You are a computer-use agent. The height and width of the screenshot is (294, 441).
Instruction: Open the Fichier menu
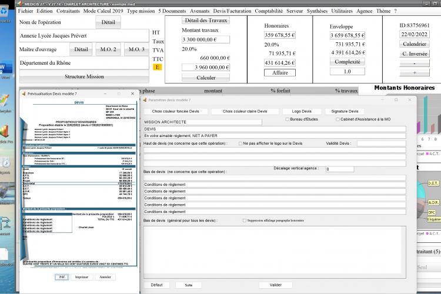click(x=26, y=11)
